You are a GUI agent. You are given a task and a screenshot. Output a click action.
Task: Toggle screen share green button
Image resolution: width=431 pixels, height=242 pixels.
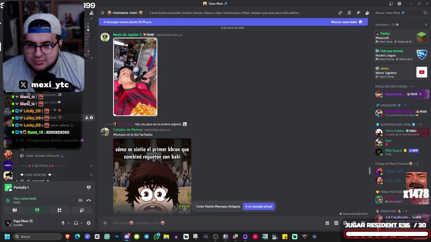pos(37,210)
